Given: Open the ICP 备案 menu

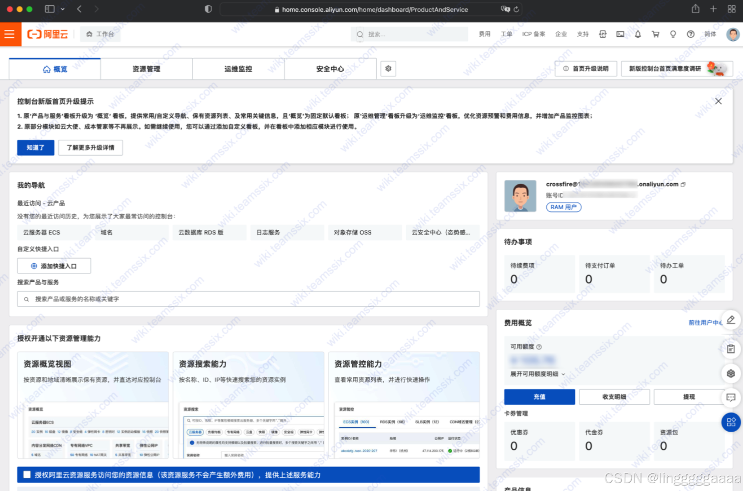Looking at the screenshot, I should pyautogui.click(x=534, y=34).
